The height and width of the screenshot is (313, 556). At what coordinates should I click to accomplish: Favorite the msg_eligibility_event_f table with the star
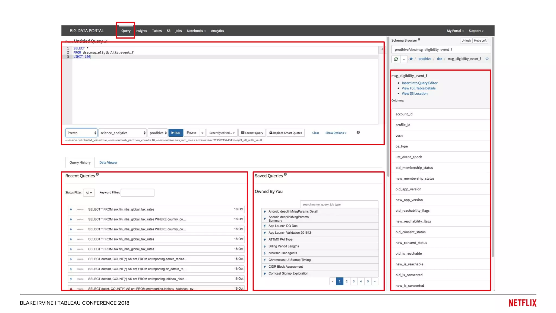[487, 59]
